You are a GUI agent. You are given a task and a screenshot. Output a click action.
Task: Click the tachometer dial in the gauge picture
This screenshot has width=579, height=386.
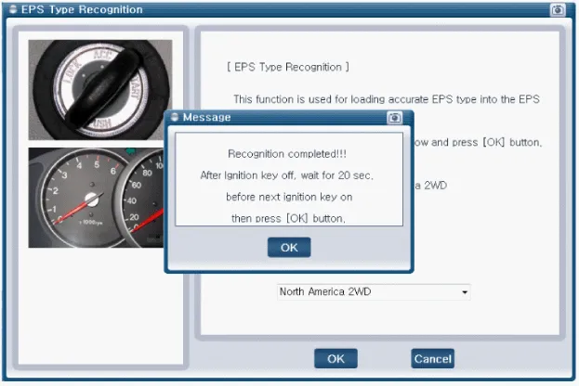click(x=82, y=197)
